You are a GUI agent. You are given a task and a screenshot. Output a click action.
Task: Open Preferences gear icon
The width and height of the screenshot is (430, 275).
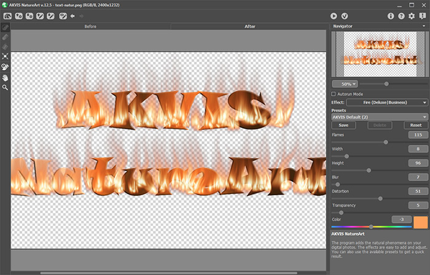[x=412, y=16]
